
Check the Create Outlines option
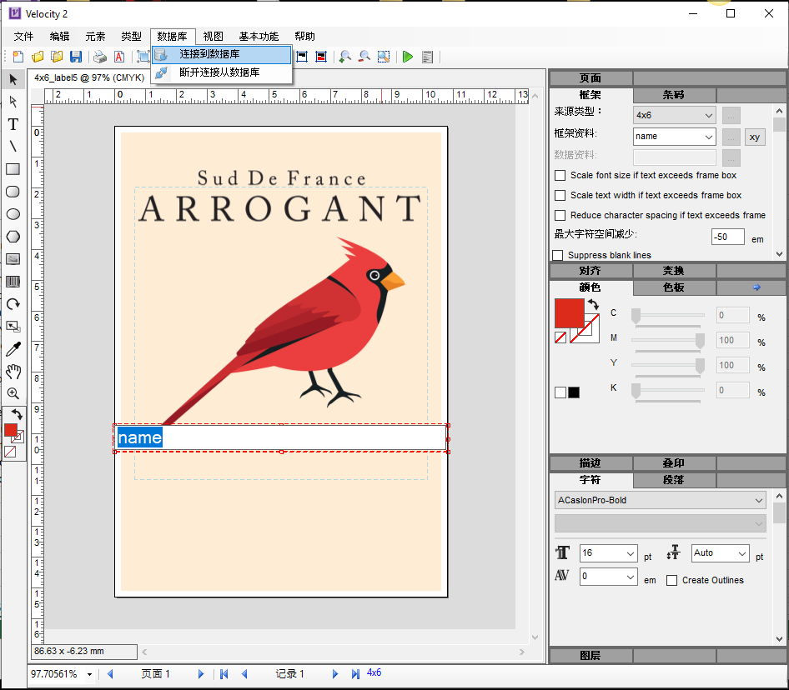[672, 580]
